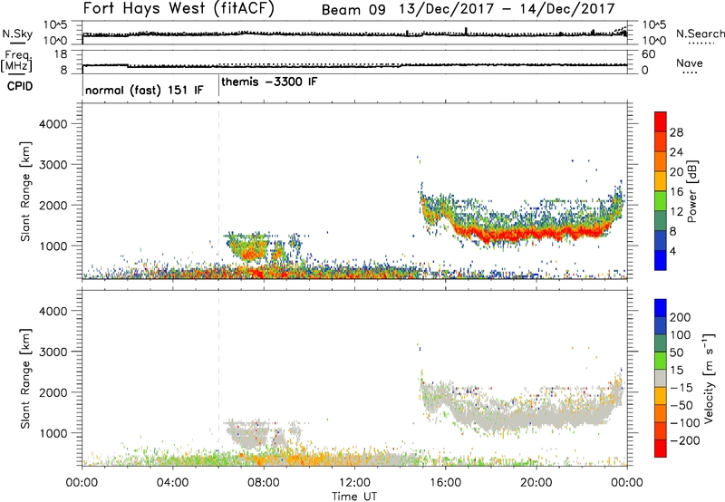The width and height of the screenshot is (725, 502).
Task: Click the blue bottom of the Power color bar
Action: 661,260
